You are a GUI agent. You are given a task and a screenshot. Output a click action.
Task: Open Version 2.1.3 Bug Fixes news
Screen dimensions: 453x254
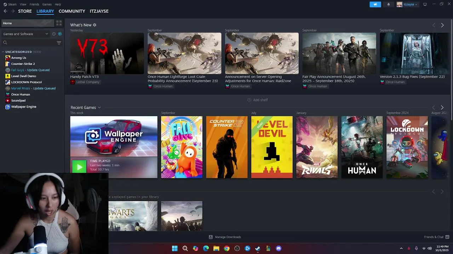pyautogui.click(x=414, y=53)
